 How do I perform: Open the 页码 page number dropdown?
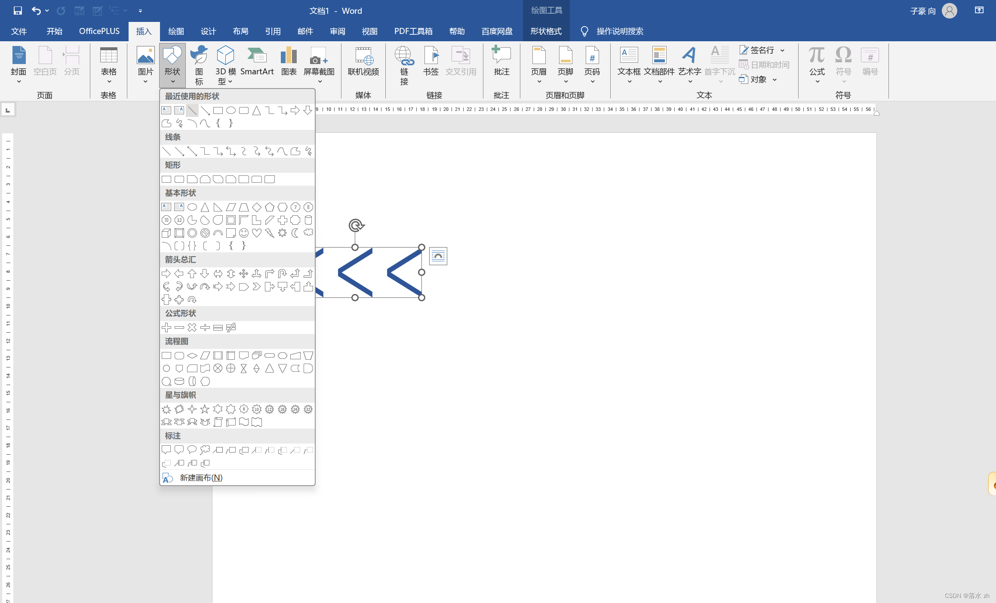(592, 65)
